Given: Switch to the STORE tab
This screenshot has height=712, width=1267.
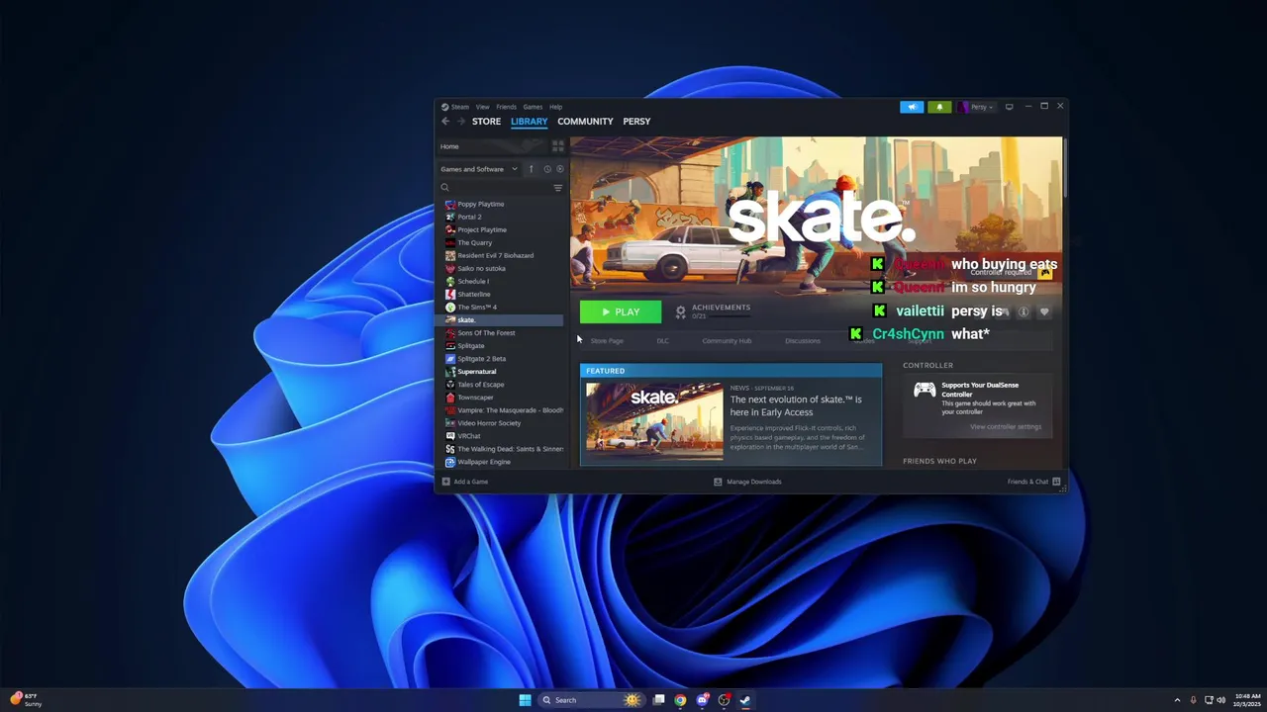Looking at the screenshot, I should tap(486, 122).
